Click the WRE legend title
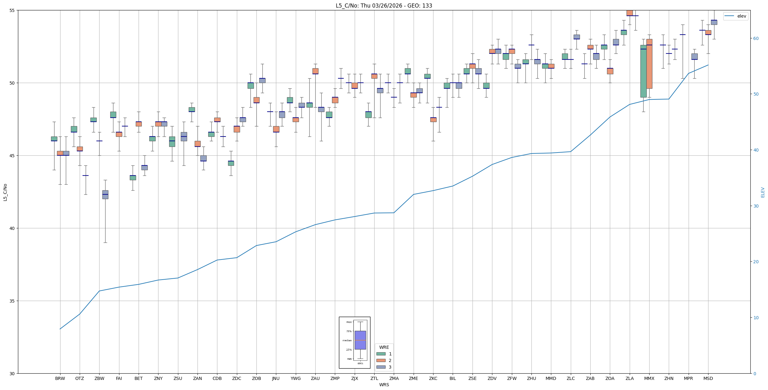This screenshot has width=768, height=390. coord(384,347)
